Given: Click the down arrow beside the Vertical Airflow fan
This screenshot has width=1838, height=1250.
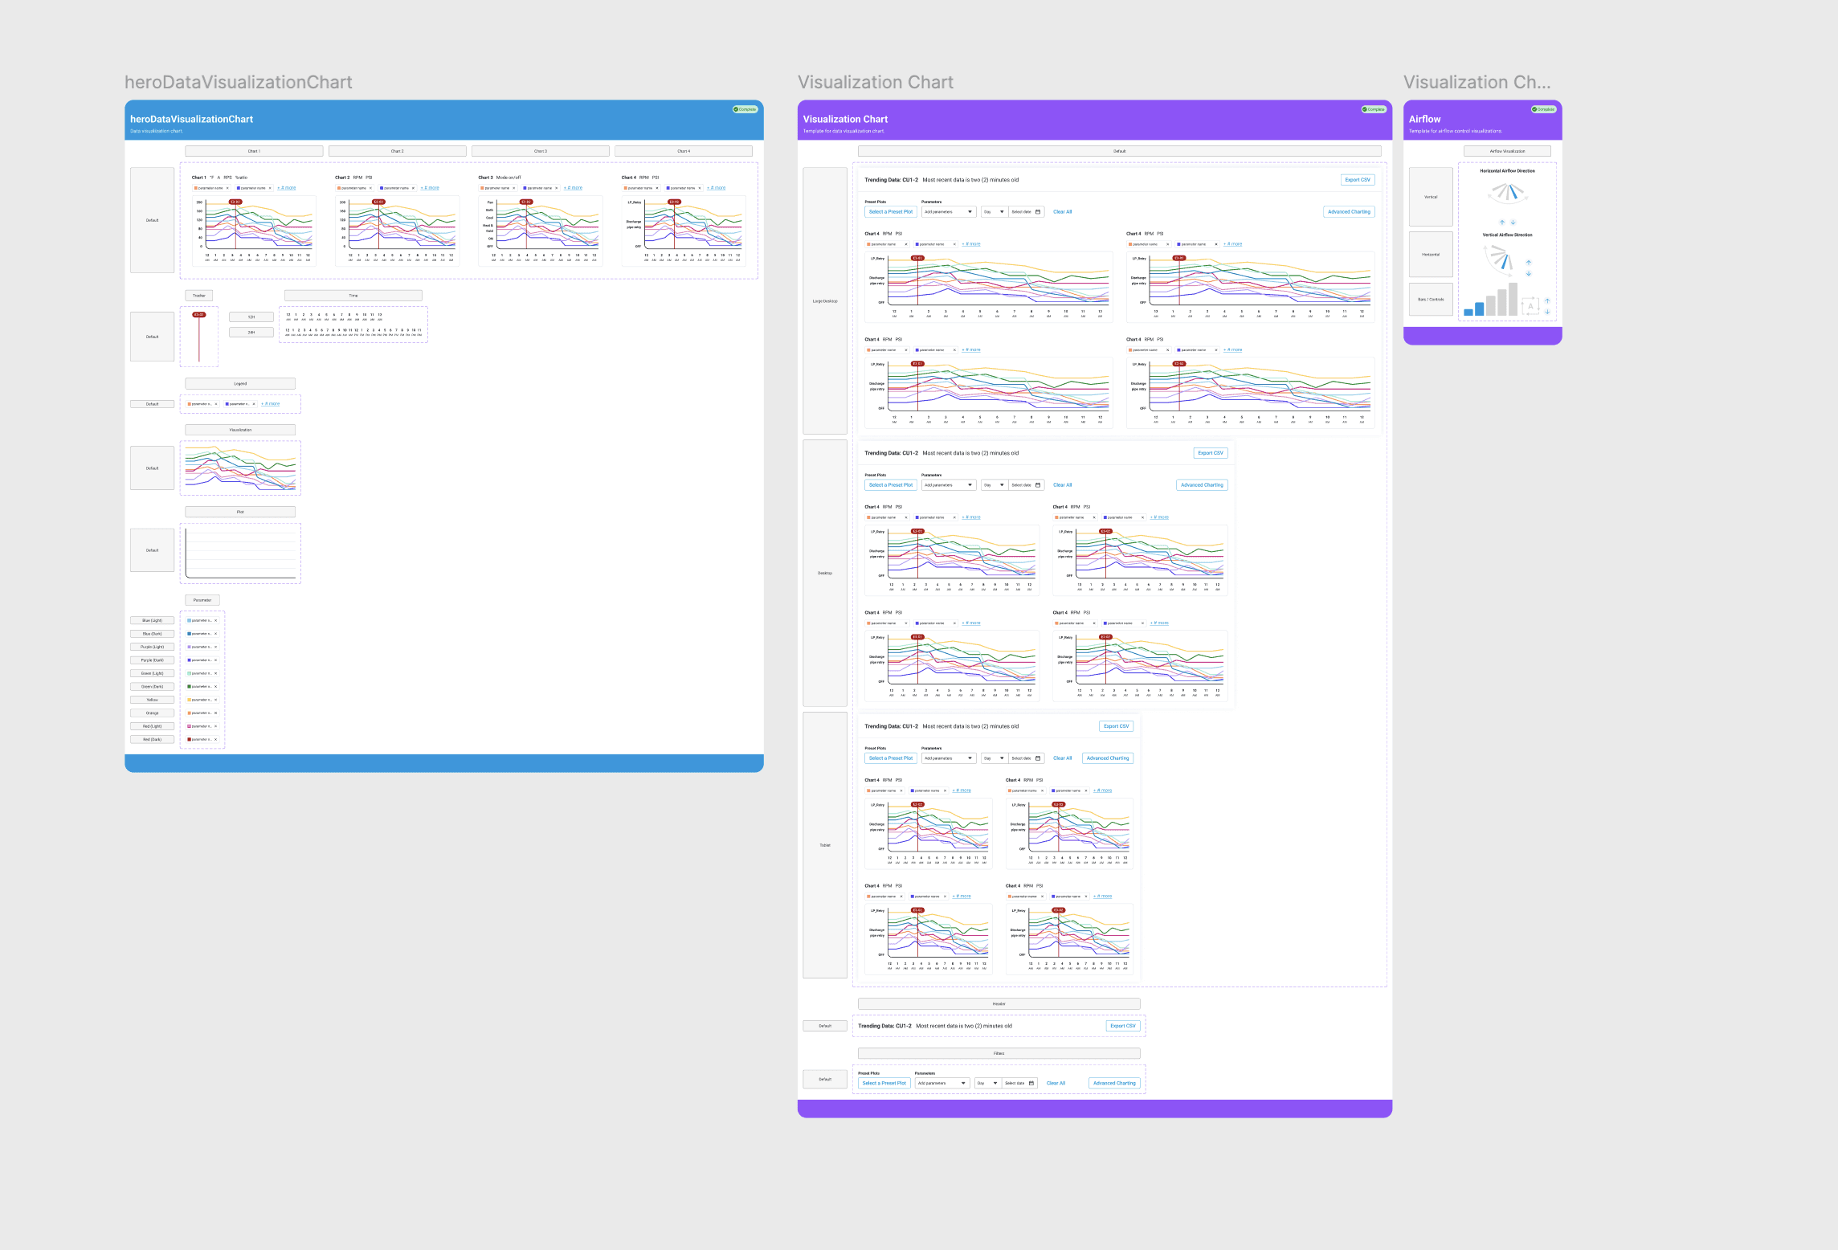Looking at the screenshot, I should coord(1529,273).
